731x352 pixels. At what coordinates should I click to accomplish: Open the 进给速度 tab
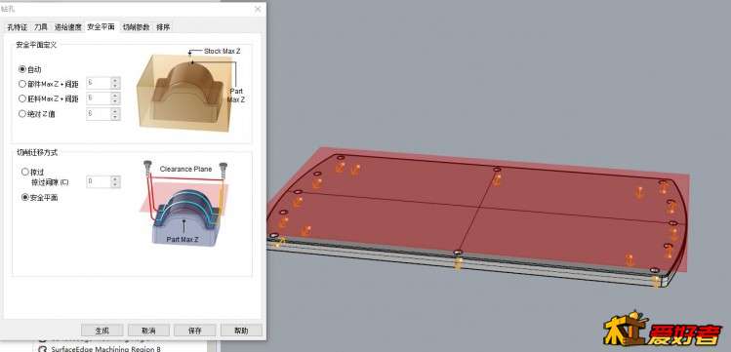(67, 27)
